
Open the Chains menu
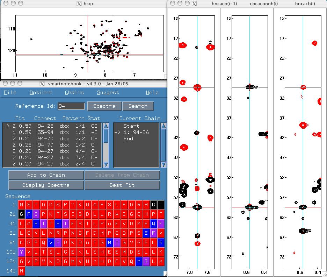(x=74, y=93)
